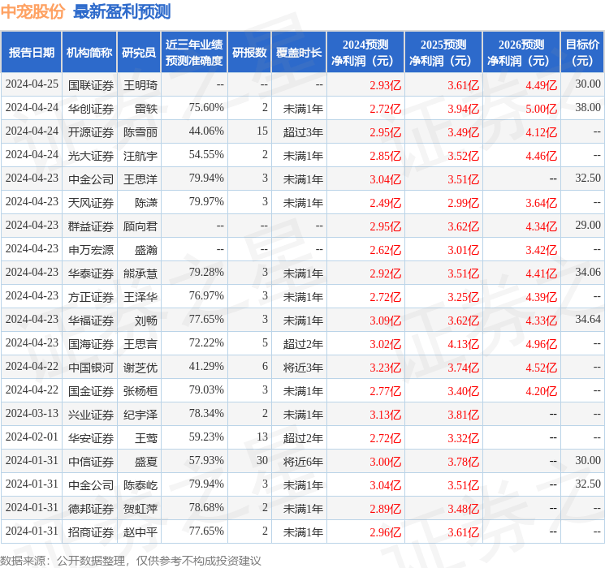Click the 最新盈利预测 heading
Screen dimensions: 605x568
point(122,12)
